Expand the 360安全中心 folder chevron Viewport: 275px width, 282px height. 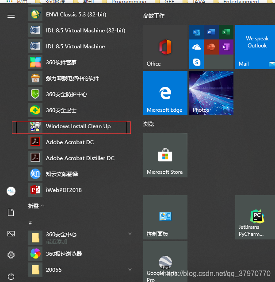click(x=130, y=234)
